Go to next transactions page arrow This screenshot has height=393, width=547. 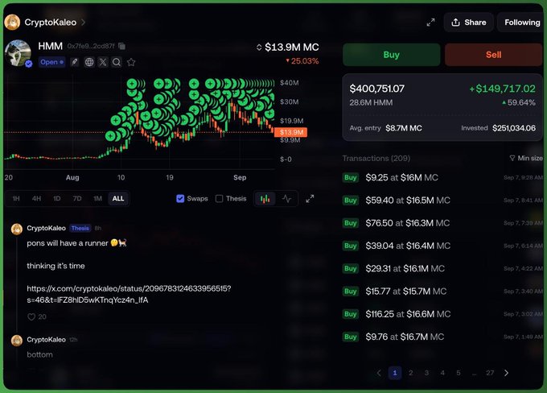(506, 373)
